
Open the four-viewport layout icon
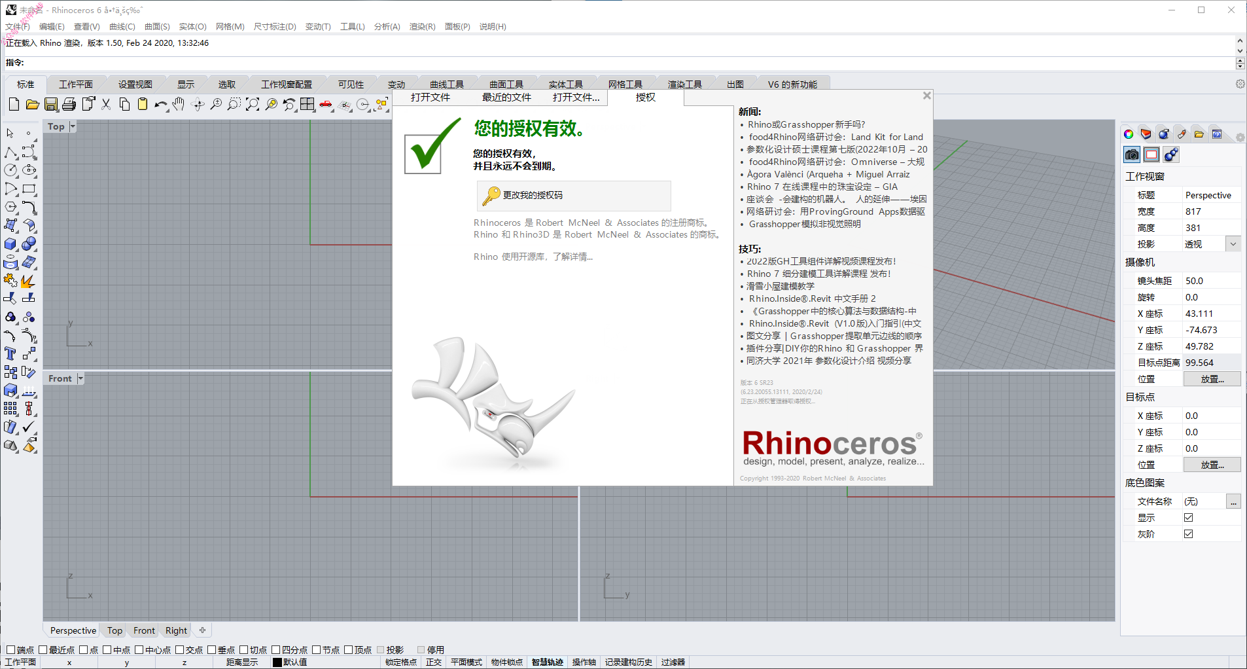307,104
